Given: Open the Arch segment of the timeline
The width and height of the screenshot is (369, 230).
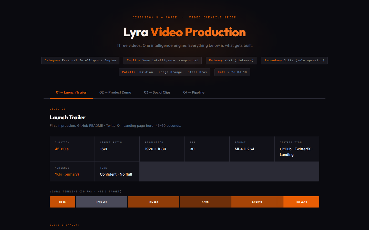Looking at the screenshot, I should (205, 202).
